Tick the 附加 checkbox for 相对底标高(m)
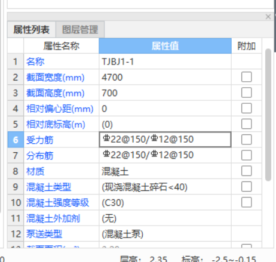The image size is (276, 262). click(247, 124)
